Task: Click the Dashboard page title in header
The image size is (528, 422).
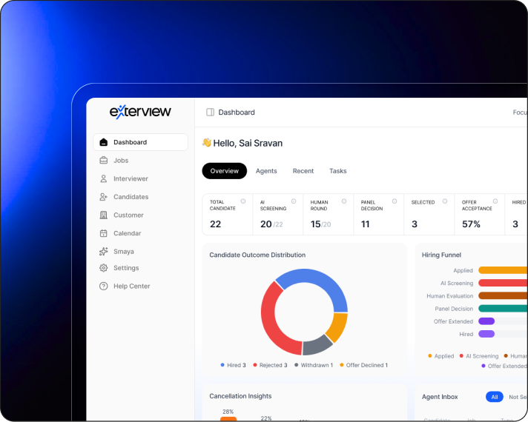Action: tap(237, 113)
